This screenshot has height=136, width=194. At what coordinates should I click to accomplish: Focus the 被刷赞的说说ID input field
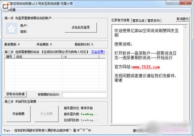(84, 95)
